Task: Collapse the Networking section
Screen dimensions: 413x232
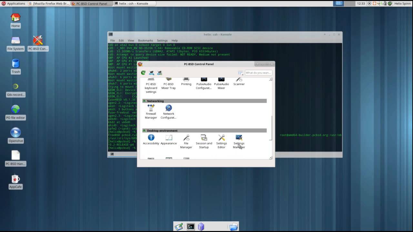Action: pyautogui.click(x=145, y=101)
